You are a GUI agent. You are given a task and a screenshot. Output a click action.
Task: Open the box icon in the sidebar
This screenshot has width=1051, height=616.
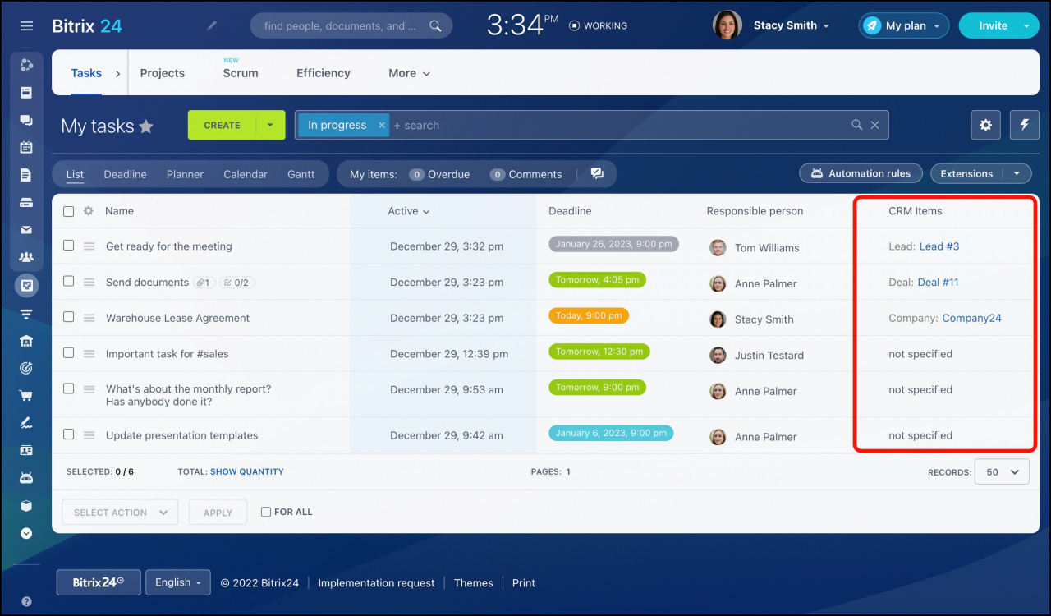26,506
